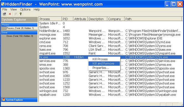Click the HiddenFinder title bar app icon
Screen dimensions: 184x107
click(3, 4)
